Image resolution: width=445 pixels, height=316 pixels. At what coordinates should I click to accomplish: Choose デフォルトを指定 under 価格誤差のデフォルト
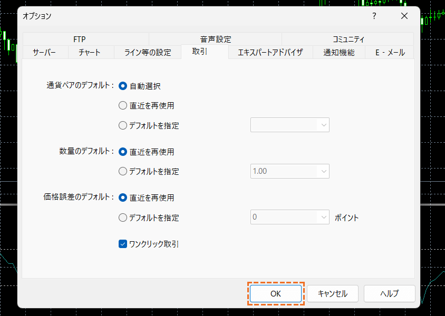point(122,217)
